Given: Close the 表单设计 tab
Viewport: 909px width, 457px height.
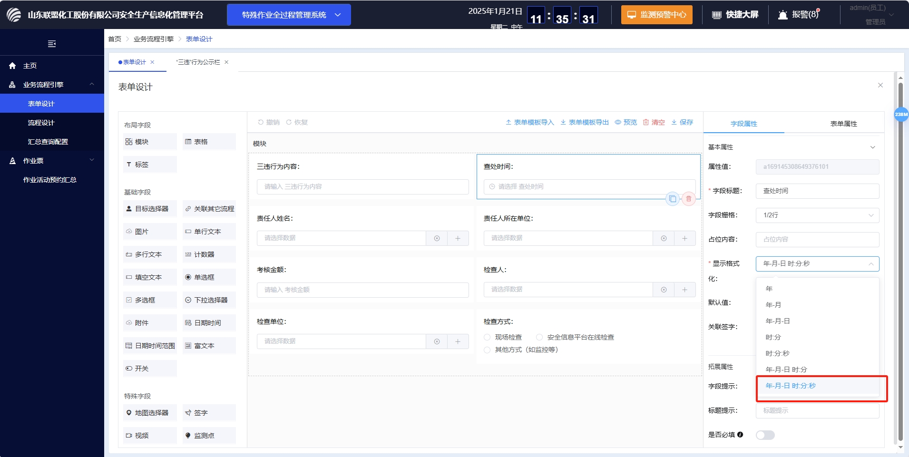Looking at the screenshot, I should pyautogui.click(x=152, y=62).
